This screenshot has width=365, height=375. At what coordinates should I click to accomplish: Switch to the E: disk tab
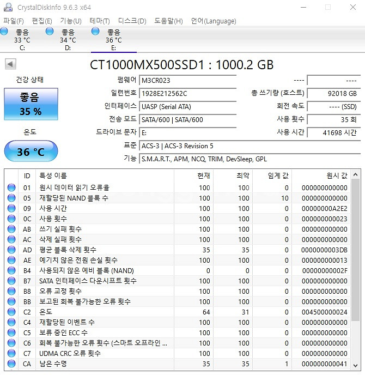coord(114,39)
